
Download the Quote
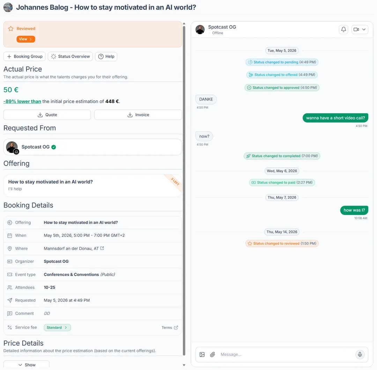point(47,115)
